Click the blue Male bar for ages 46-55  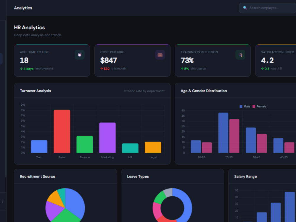tap(278, 145)
